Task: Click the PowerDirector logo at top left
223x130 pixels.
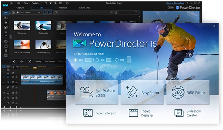Action: click(x=5, y=5)
